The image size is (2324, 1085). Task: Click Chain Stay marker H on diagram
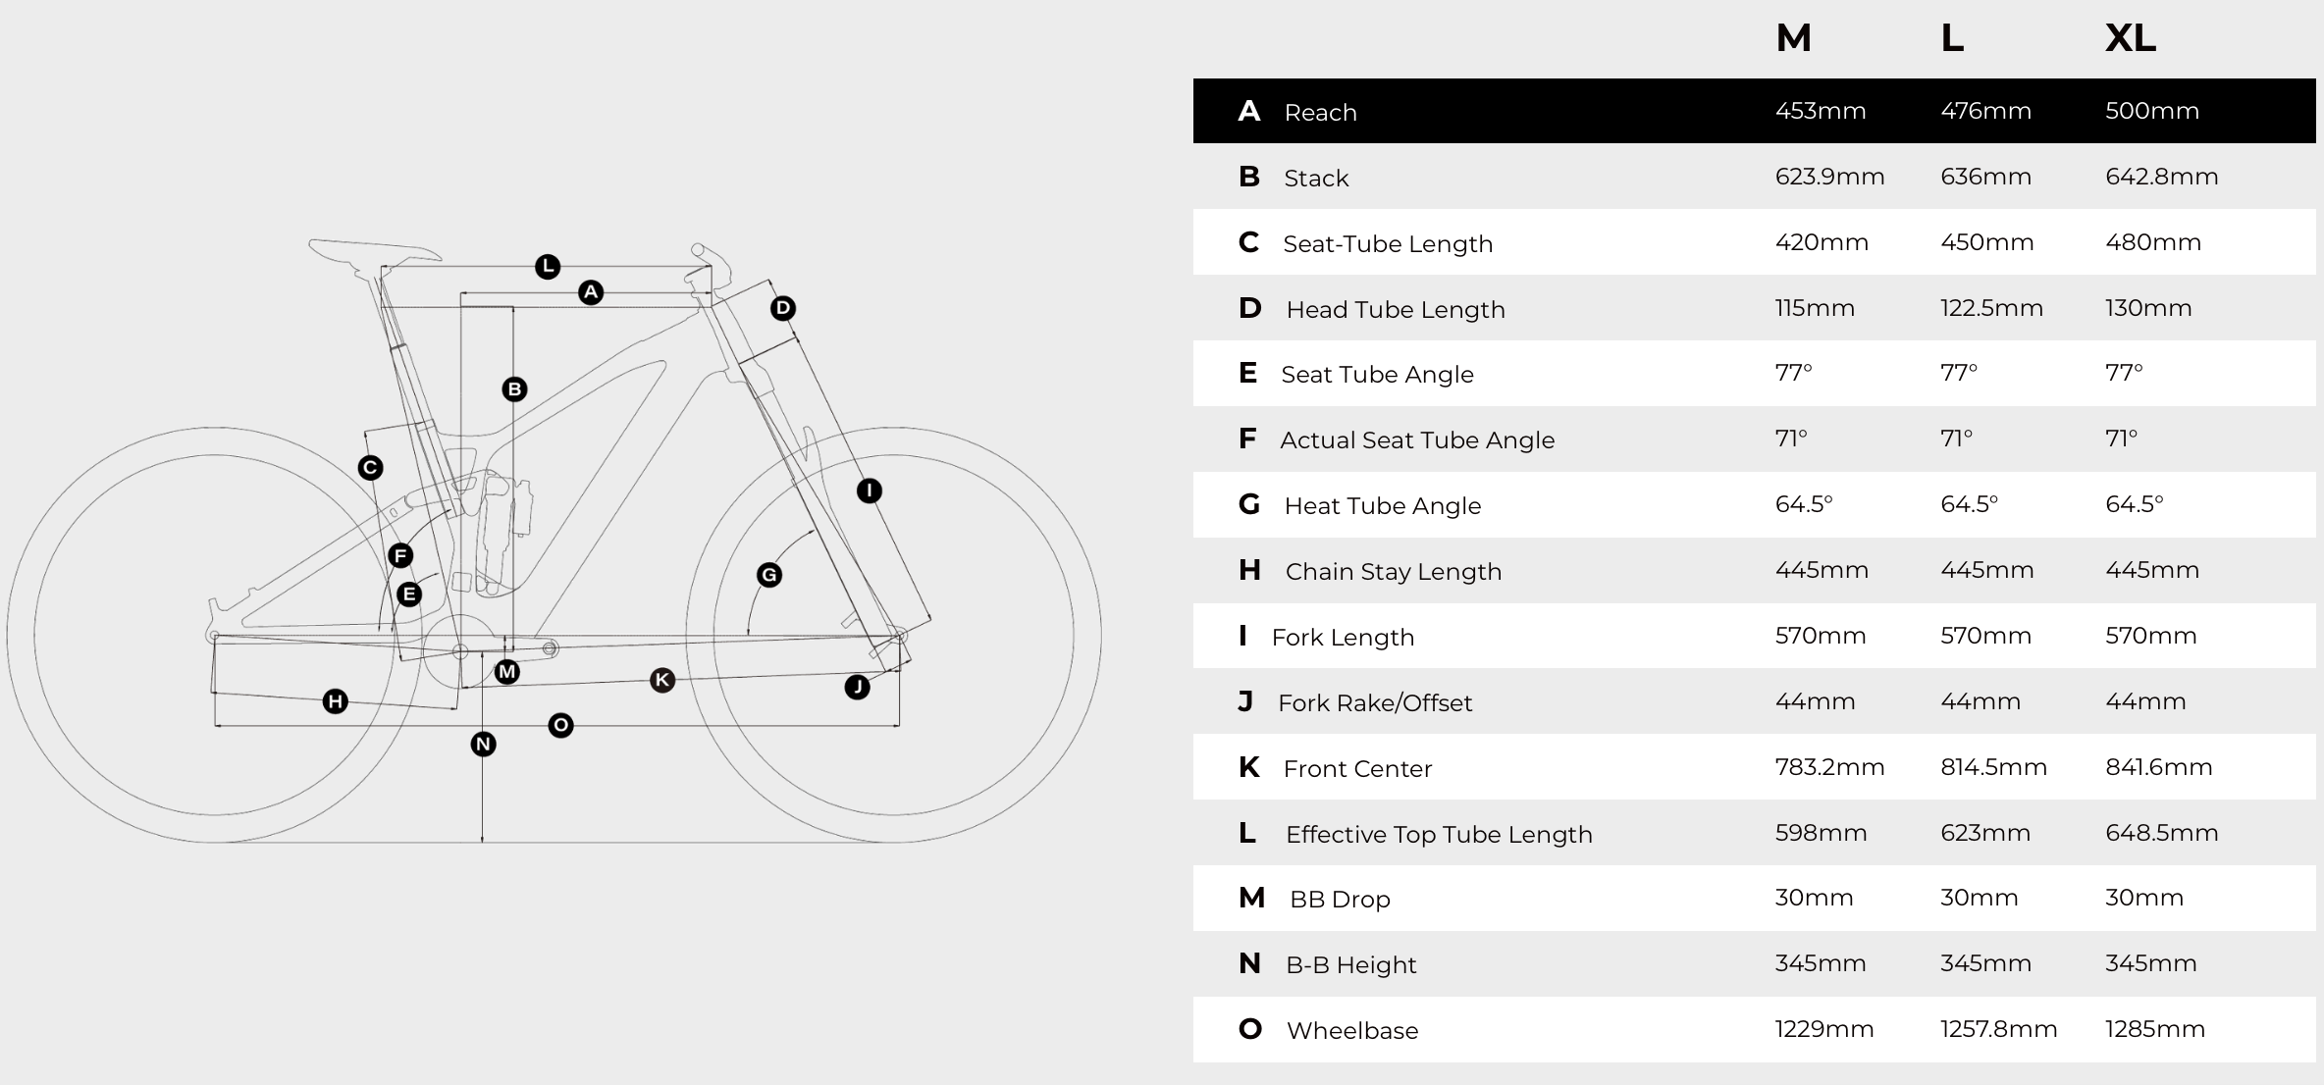[x=336, y=701]
